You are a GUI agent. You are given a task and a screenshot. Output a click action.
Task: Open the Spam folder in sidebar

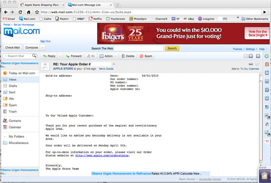pyautogui.click(x=20, y=105)
